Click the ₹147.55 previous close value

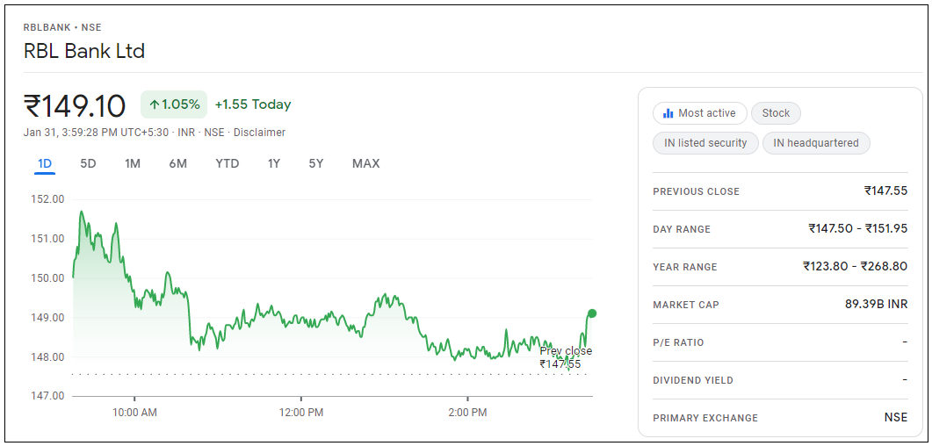pos(885,191)
